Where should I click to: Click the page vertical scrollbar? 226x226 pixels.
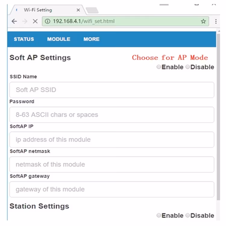218,117
